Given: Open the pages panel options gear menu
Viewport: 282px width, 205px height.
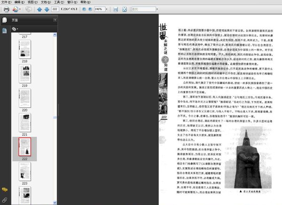Looking at the screenshot, I should click(x=15, y=29).
